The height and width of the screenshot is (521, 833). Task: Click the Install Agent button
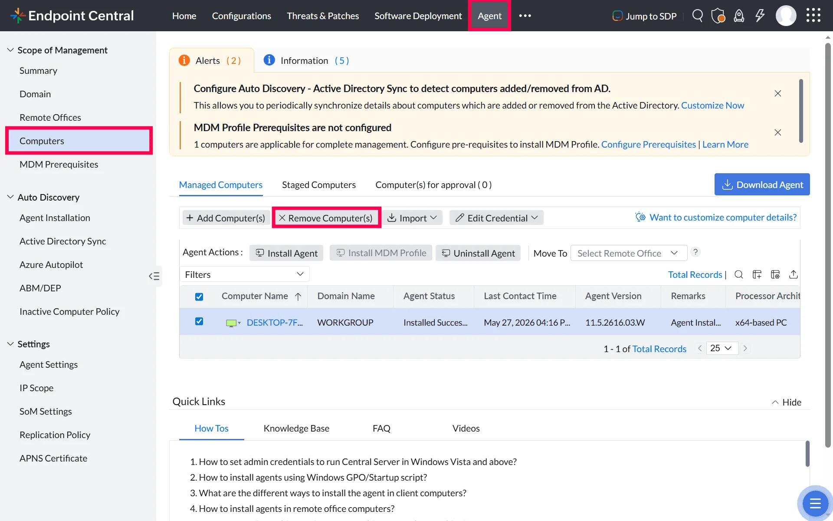pos(286,253)
